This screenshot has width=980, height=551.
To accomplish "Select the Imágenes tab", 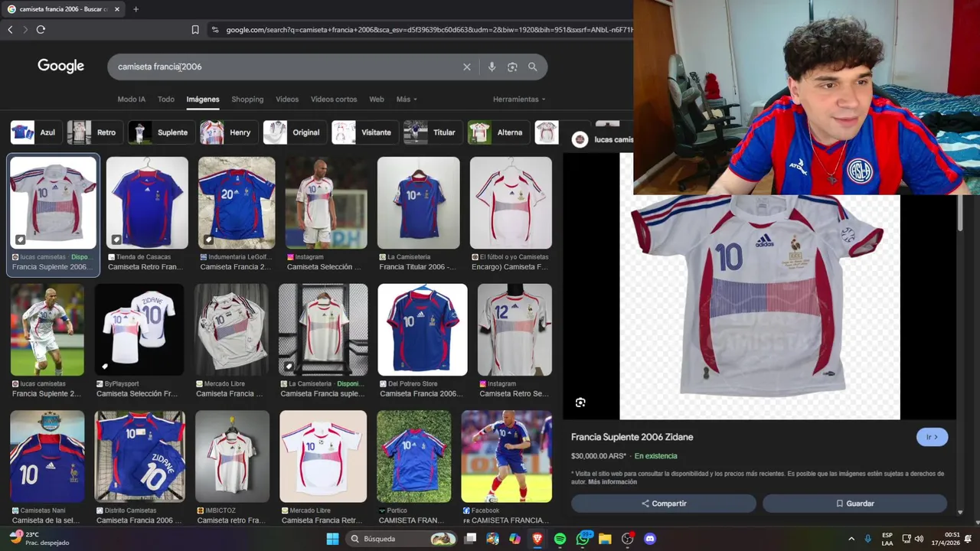I will (x=203, y=99).
